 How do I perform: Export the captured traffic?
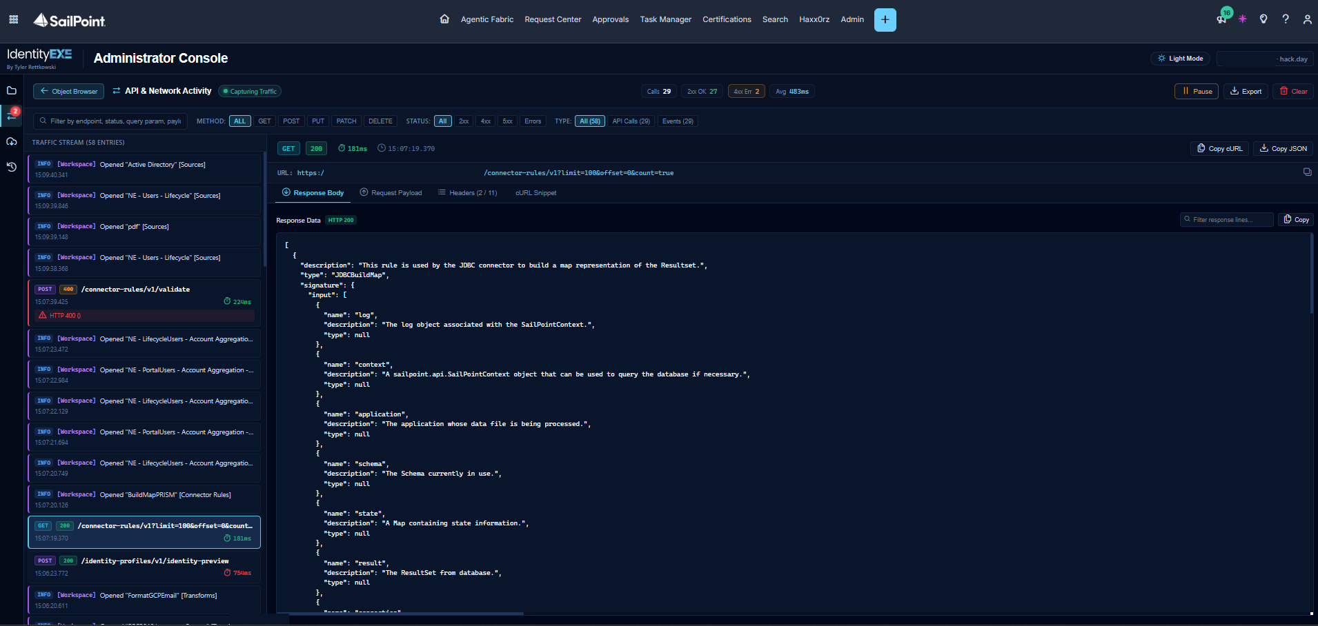point(1246,91)
